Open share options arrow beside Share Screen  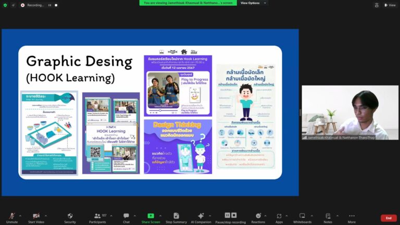coord(160,216)
